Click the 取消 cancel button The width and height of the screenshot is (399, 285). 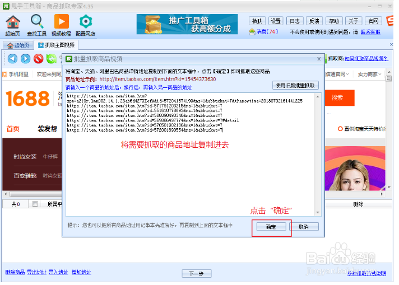click(304, 227)
